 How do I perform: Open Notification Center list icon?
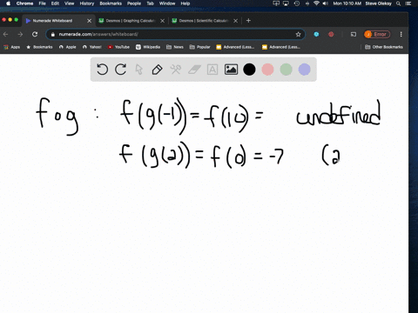[408, 3]
